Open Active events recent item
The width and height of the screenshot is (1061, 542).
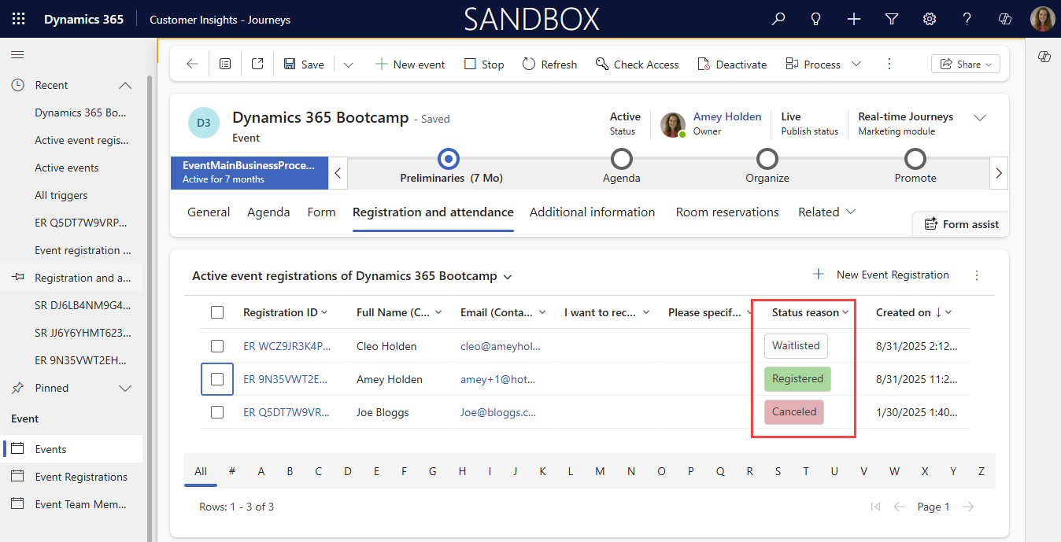pyautogui.click(x=67, y=168)
